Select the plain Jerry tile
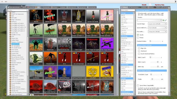Viewport: 177px width, 99px height. tap(64, 58)
